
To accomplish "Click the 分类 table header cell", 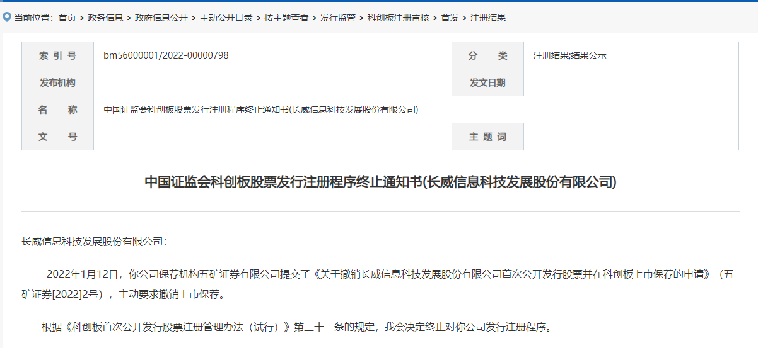I will click(x=487, y=55).
